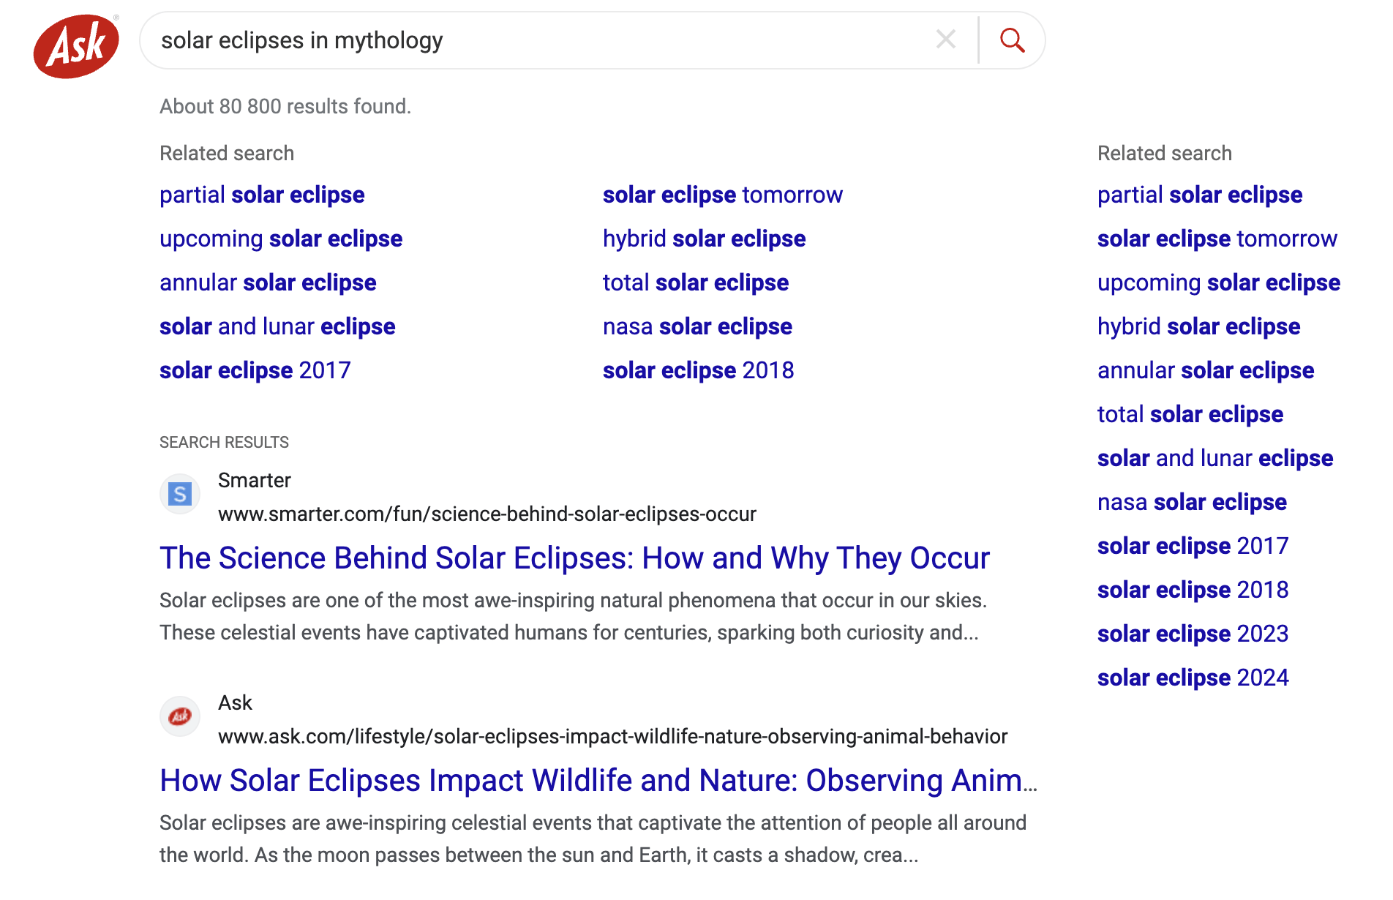The width and height of the screenshot is (1393, 900).
Task: Click the www.smarter.com result URL
Action: point(487,514)
